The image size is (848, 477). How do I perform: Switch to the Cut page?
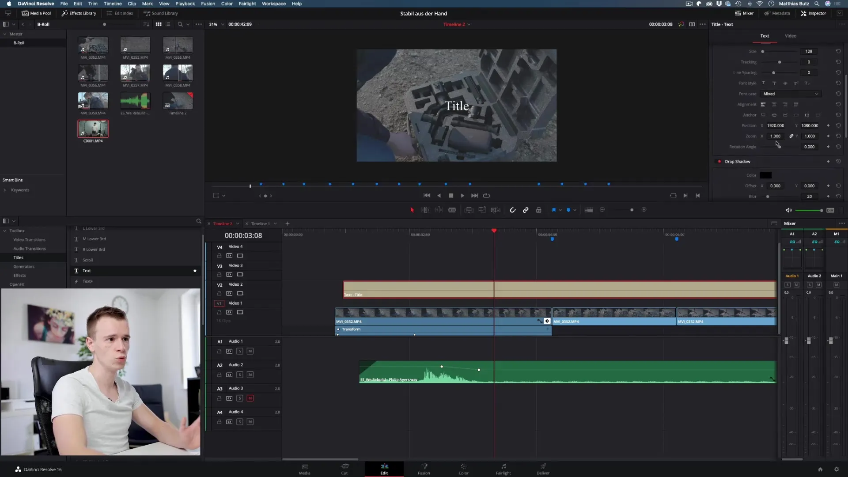[x=344, y=469]
